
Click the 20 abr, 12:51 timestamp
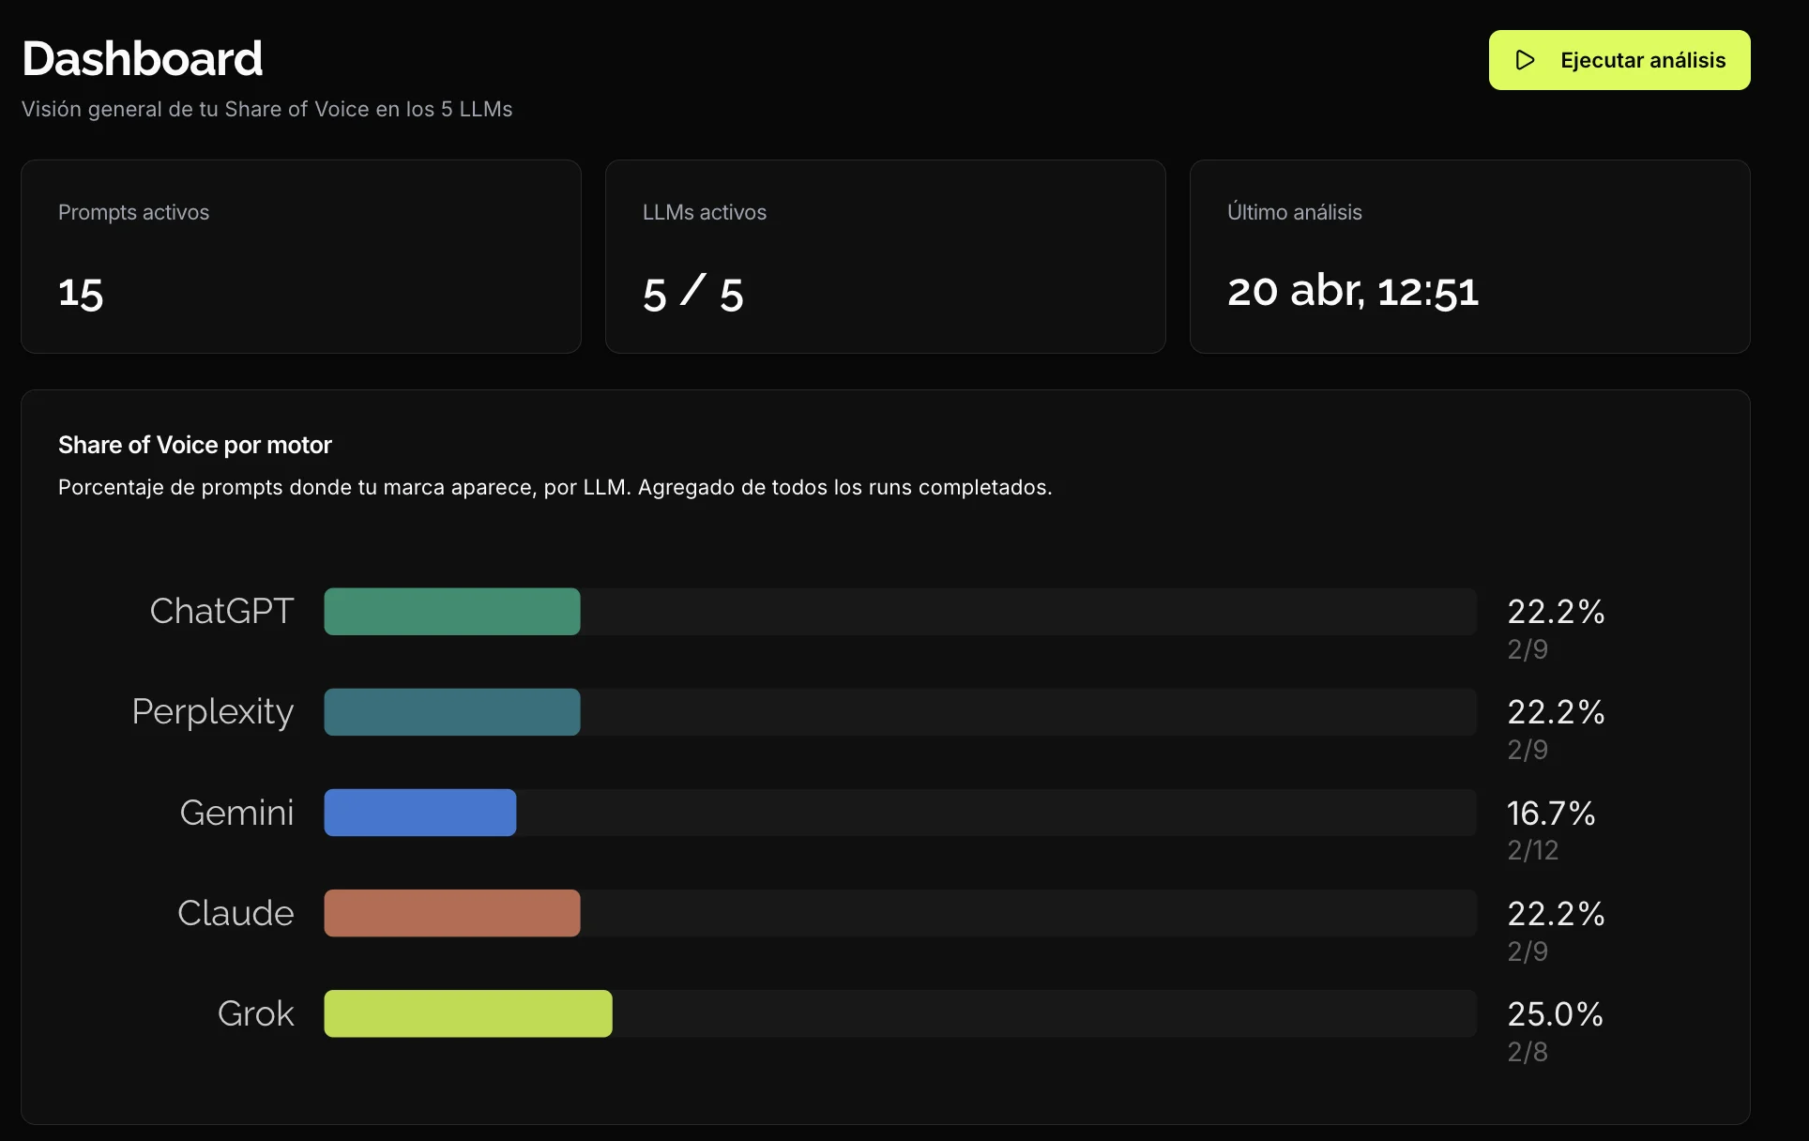[x=1352, y=291]
